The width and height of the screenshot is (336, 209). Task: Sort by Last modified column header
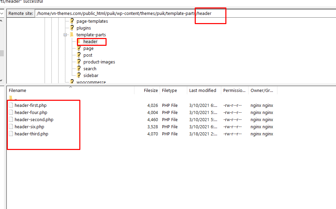pos(203,91)
